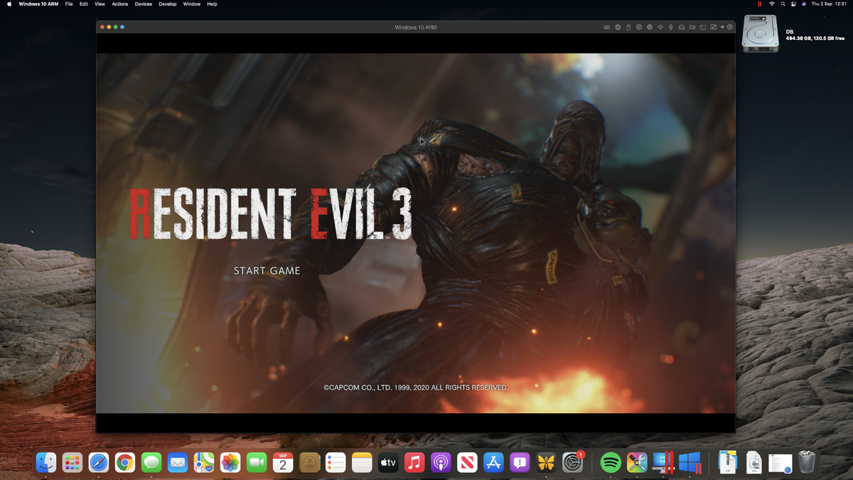This screenshot has width=853, height=480.
Task: Open ColorSync Utility from the Dock
Action: (637, 462)
